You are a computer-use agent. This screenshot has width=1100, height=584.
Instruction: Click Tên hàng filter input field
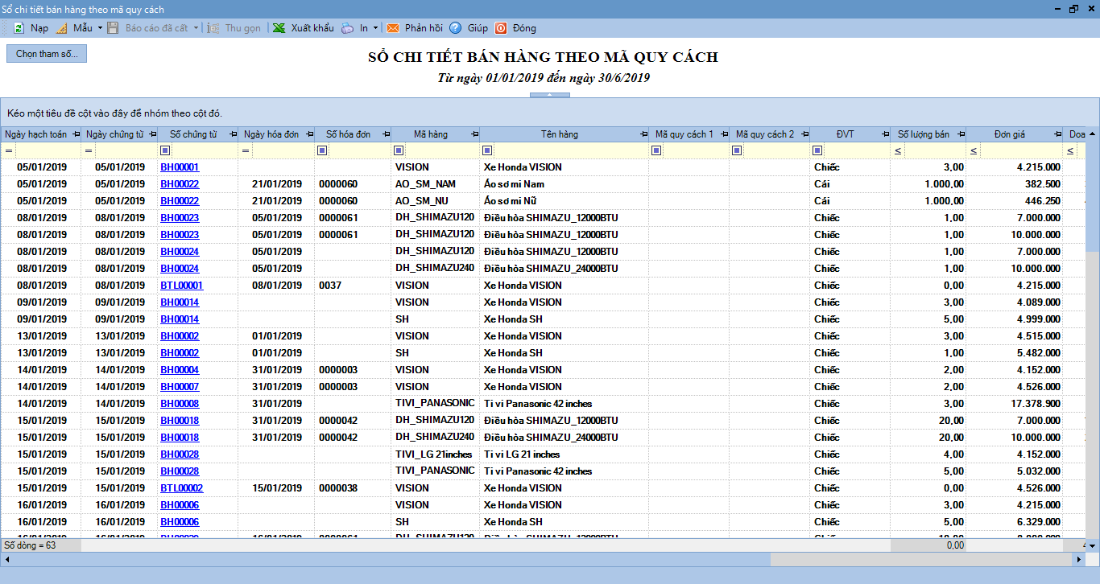coord(571,150)
